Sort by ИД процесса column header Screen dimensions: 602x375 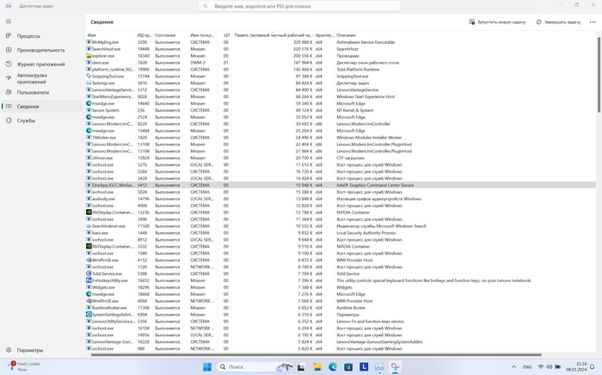[144, 35]
